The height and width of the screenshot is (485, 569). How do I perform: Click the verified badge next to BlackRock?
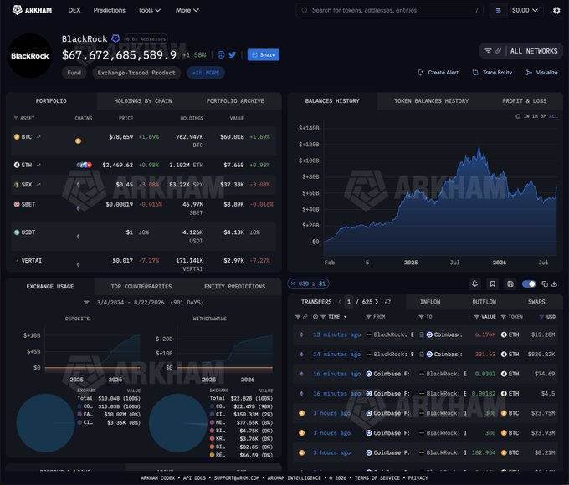115,38
